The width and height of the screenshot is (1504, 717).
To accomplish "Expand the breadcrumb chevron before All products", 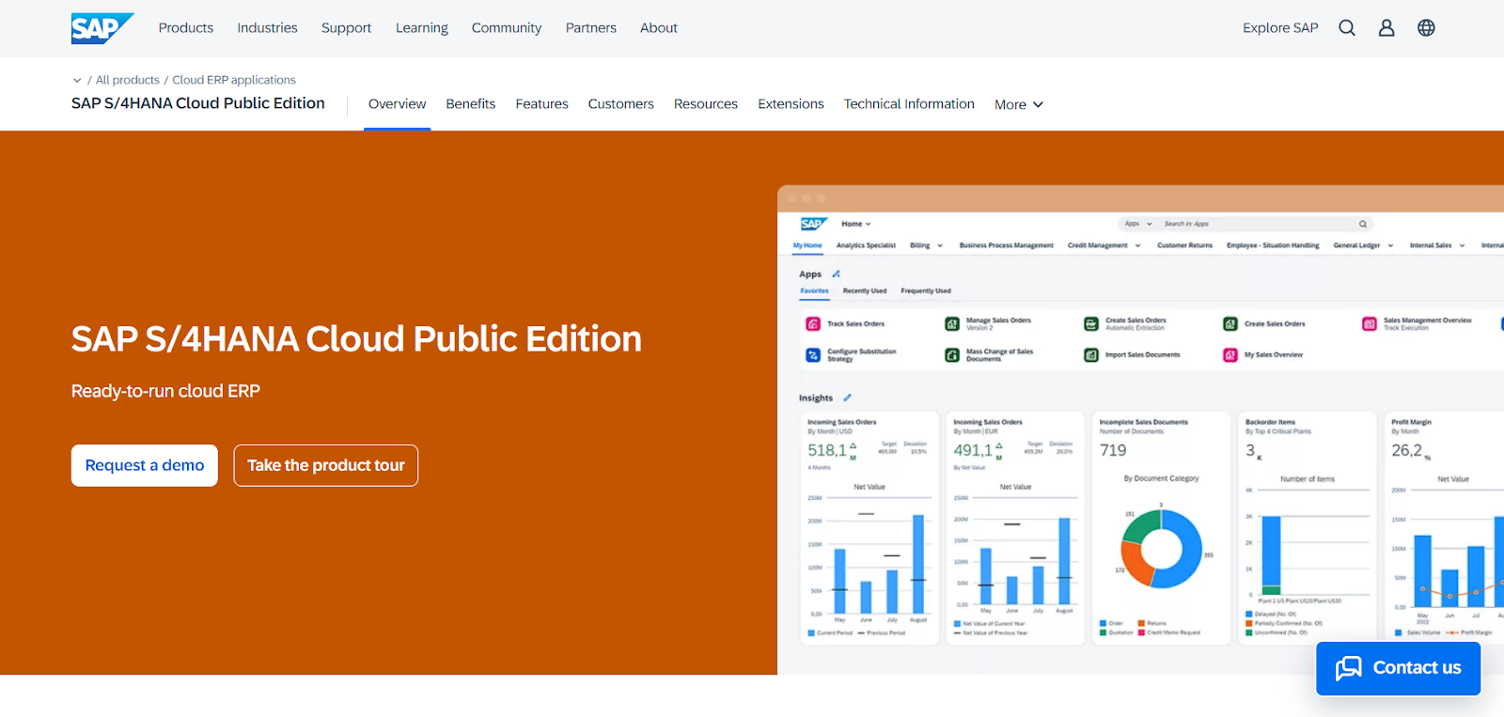I will pyautogui.click(x=77, y=80).
